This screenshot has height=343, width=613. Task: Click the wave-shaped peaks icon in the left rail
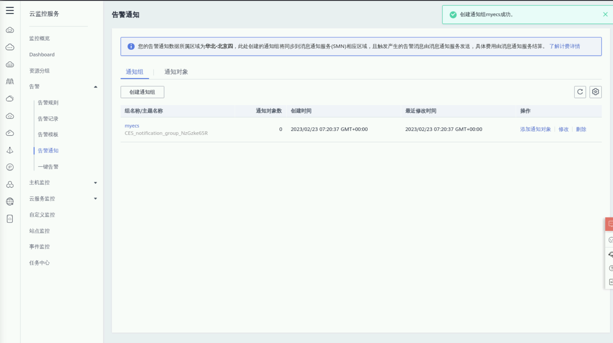[x=10, y=81]
